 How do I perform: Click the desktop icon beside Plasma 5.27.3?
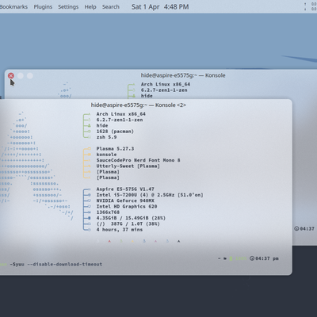[90, 149]
